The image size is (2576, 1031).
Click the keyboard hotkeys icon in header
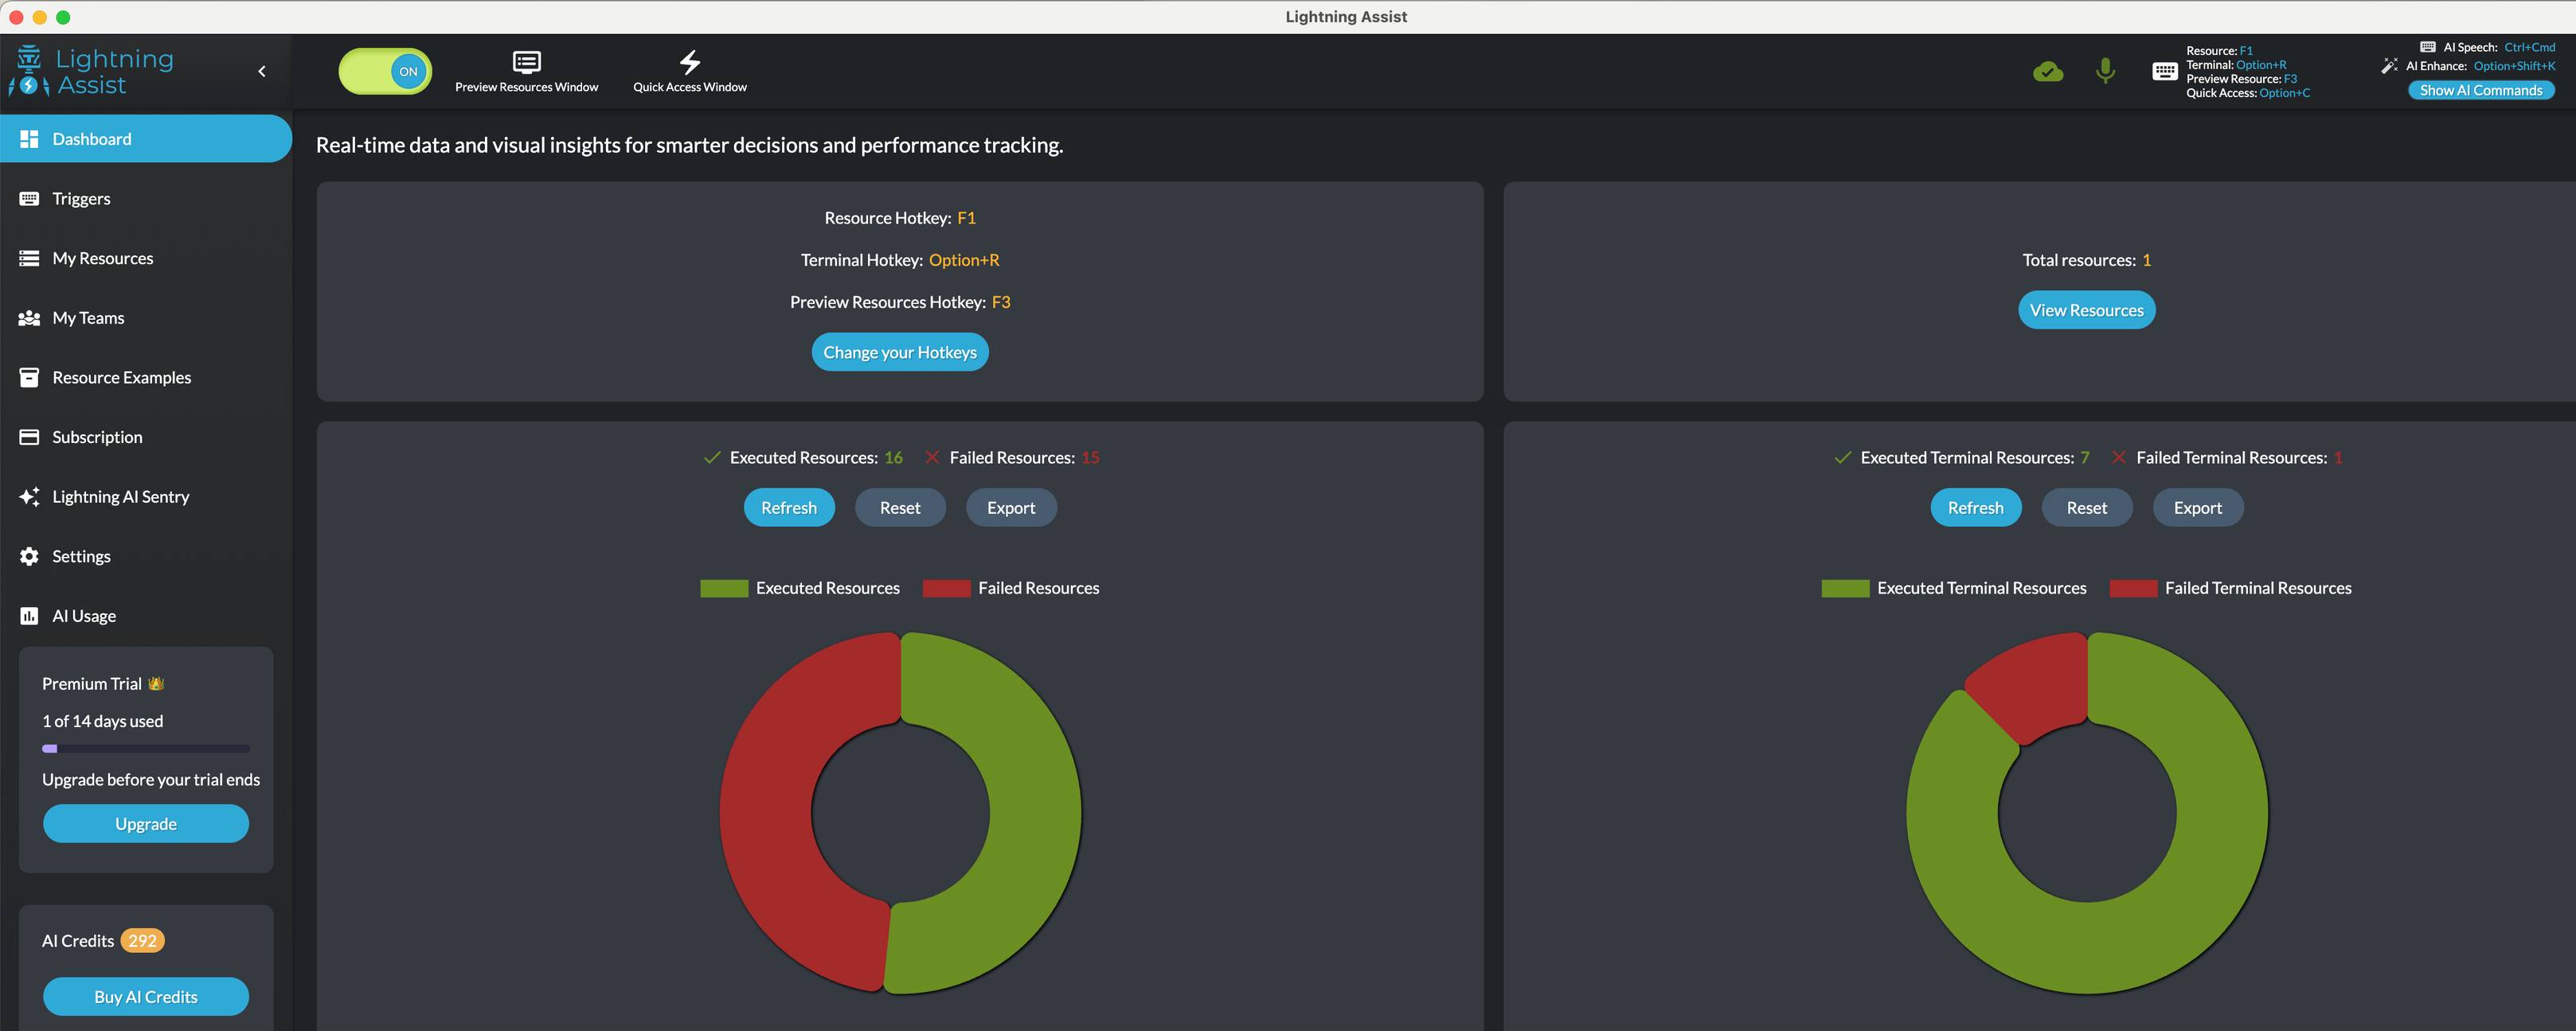click(2164, 71)
